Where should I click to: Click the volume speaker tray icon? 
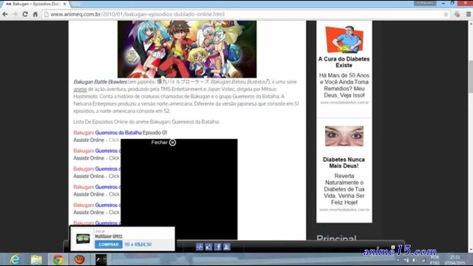pyautogui.click(x=414, y=260)
